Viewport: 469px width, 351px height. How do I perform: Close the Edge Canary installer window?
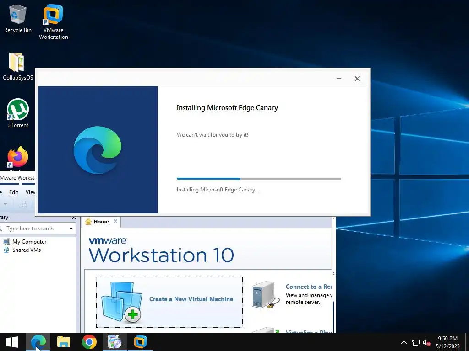pyautogui.click(x=357, y=79)
